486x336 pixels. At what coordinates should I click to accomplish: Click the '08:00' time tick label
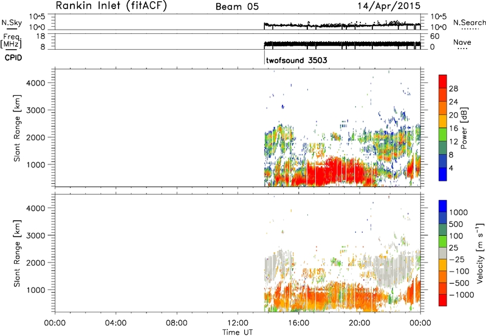[176, 323]
